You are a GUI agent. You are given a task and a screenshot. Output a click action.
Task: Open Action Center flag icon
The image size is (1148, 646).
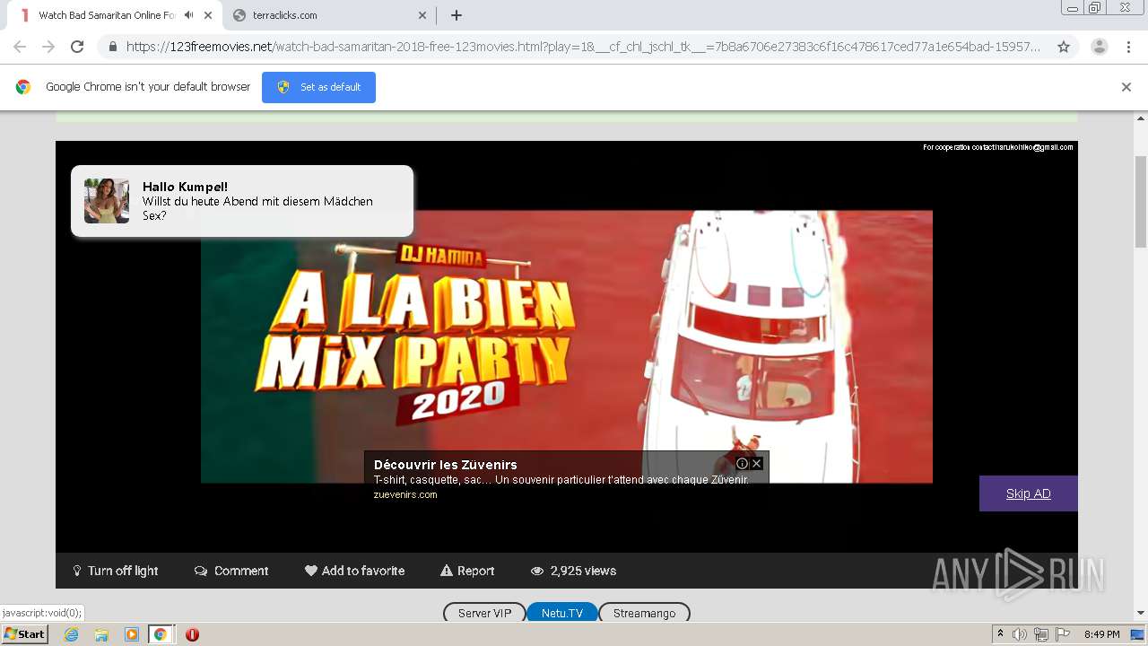(1063, 634)
